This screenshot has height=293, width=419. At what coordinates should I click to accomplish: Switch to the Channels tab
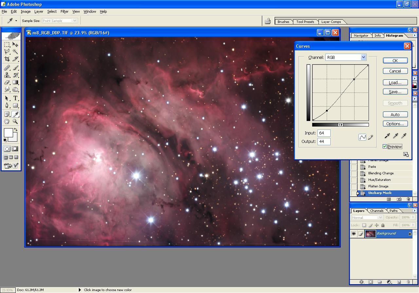(x=376, y=211)
